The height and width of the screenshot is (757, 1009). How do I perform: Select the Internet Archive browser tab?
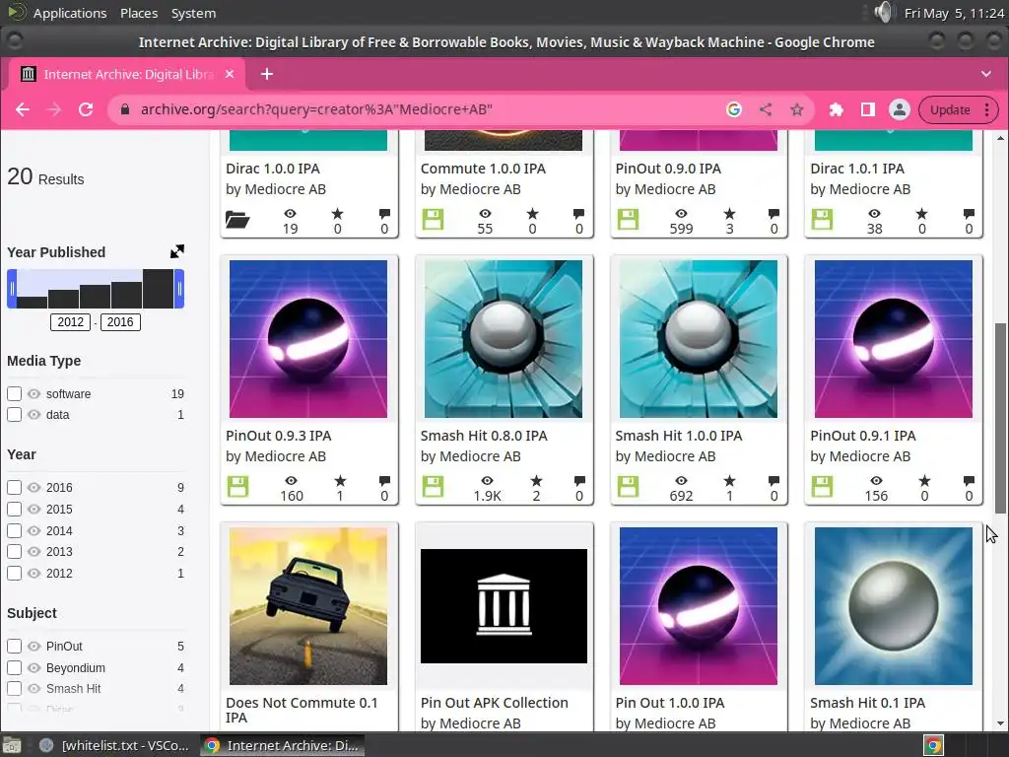pyautogui.click(x=127, y=74)
